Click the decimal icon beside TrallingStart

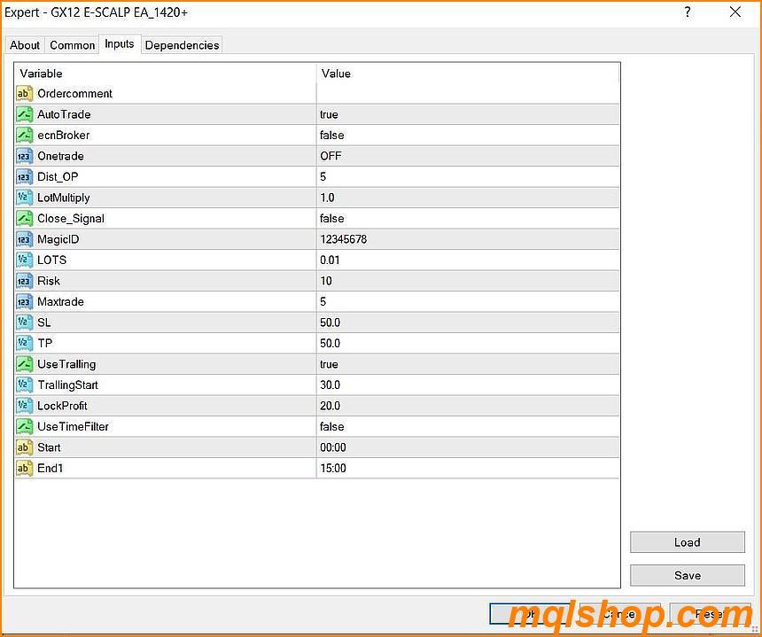pos(24,385)
